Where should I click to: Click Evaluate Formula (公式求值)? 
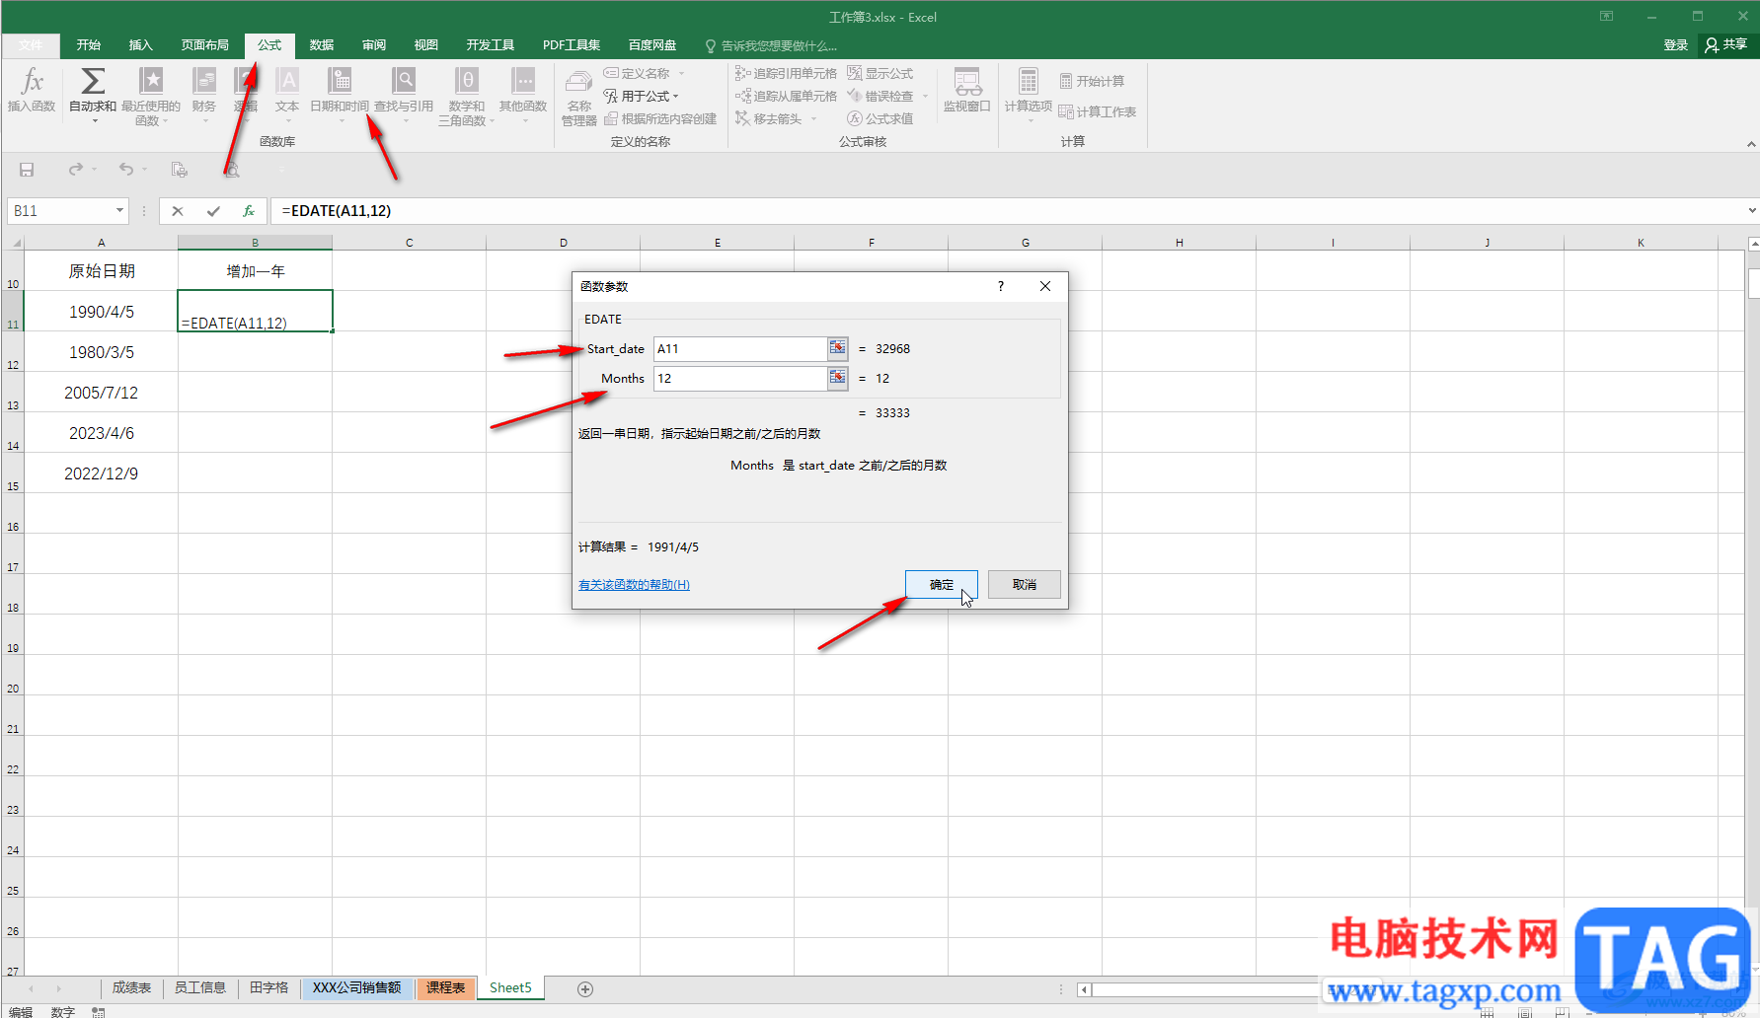[880, 118]
